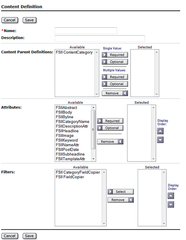Image resolution: width=186 pixels, height=240 pixels.
Task: Add parent as Multiple Values Optional
Action: (115, 84)
